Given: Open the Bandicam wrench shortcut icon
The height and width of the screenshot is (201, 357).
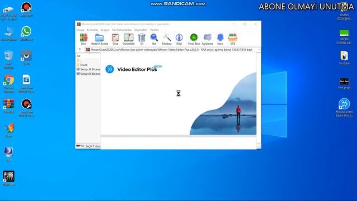Looking at the screenshot, I should pos(26,108).
